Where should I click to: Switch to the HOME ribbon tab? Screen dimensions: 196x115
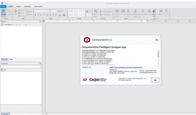11,7
